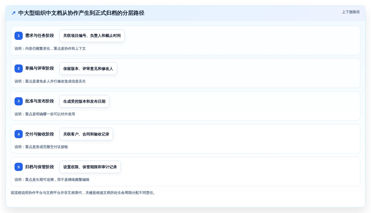371x213 pixels.
Task: Click the 上下游路径 label in the header
Action: [x=351, y=12]
